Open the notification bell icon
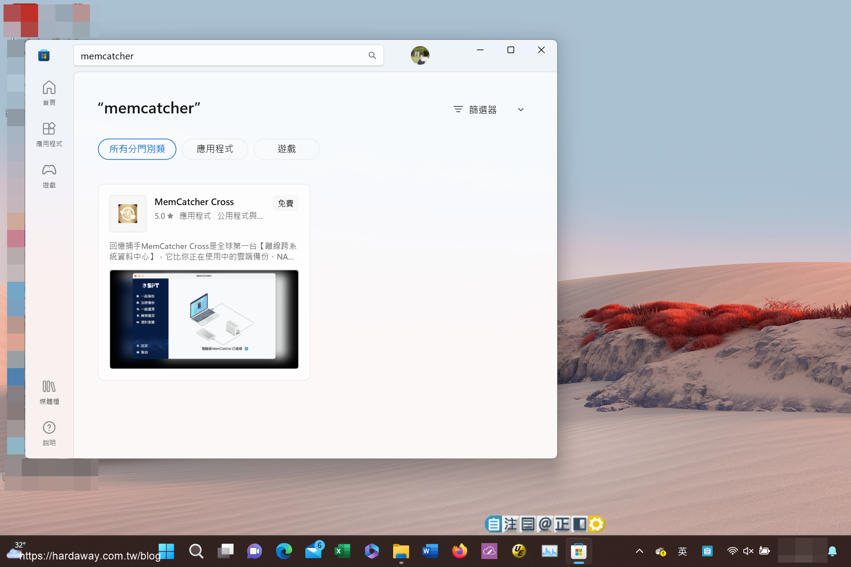The height and width of the screenshot is (567, 851). 832,551
